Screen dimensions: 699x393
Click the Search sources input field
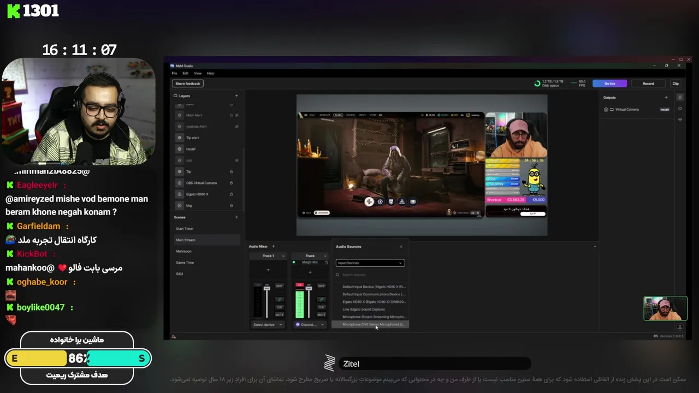pyautogui.click(x=370, y=275)
